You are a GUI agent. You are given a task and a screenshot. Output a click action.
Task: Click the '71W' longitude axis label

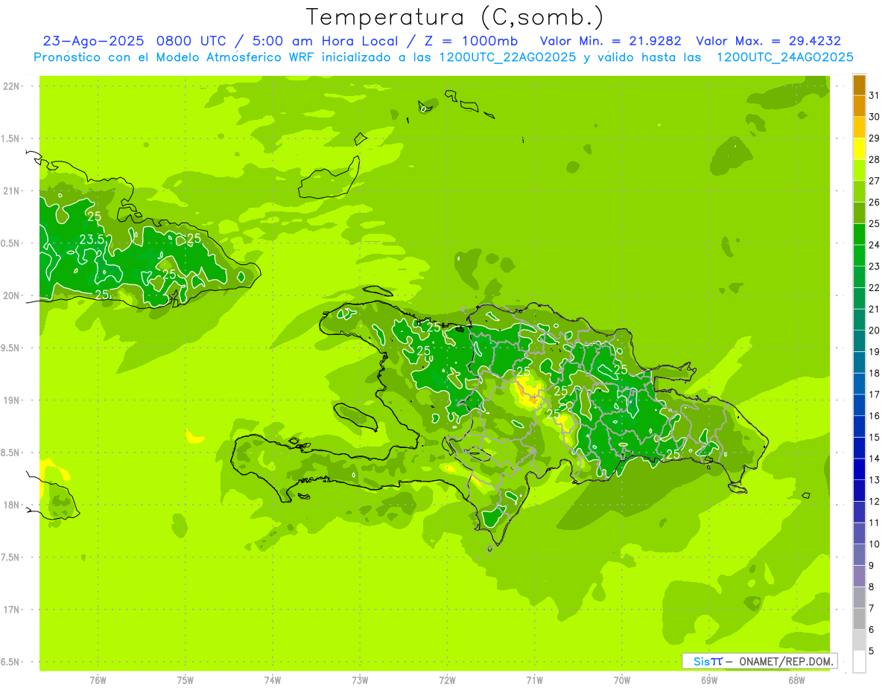coord(535,680)
